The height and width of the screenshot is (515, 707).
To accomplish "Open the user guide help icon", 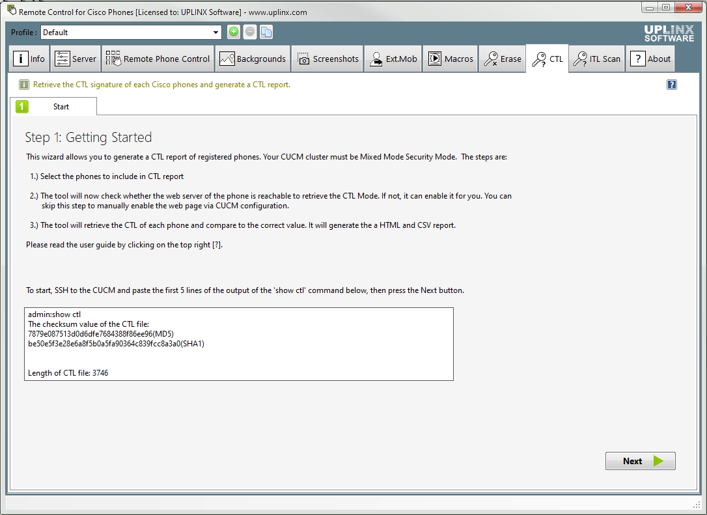I will (671, 85).
